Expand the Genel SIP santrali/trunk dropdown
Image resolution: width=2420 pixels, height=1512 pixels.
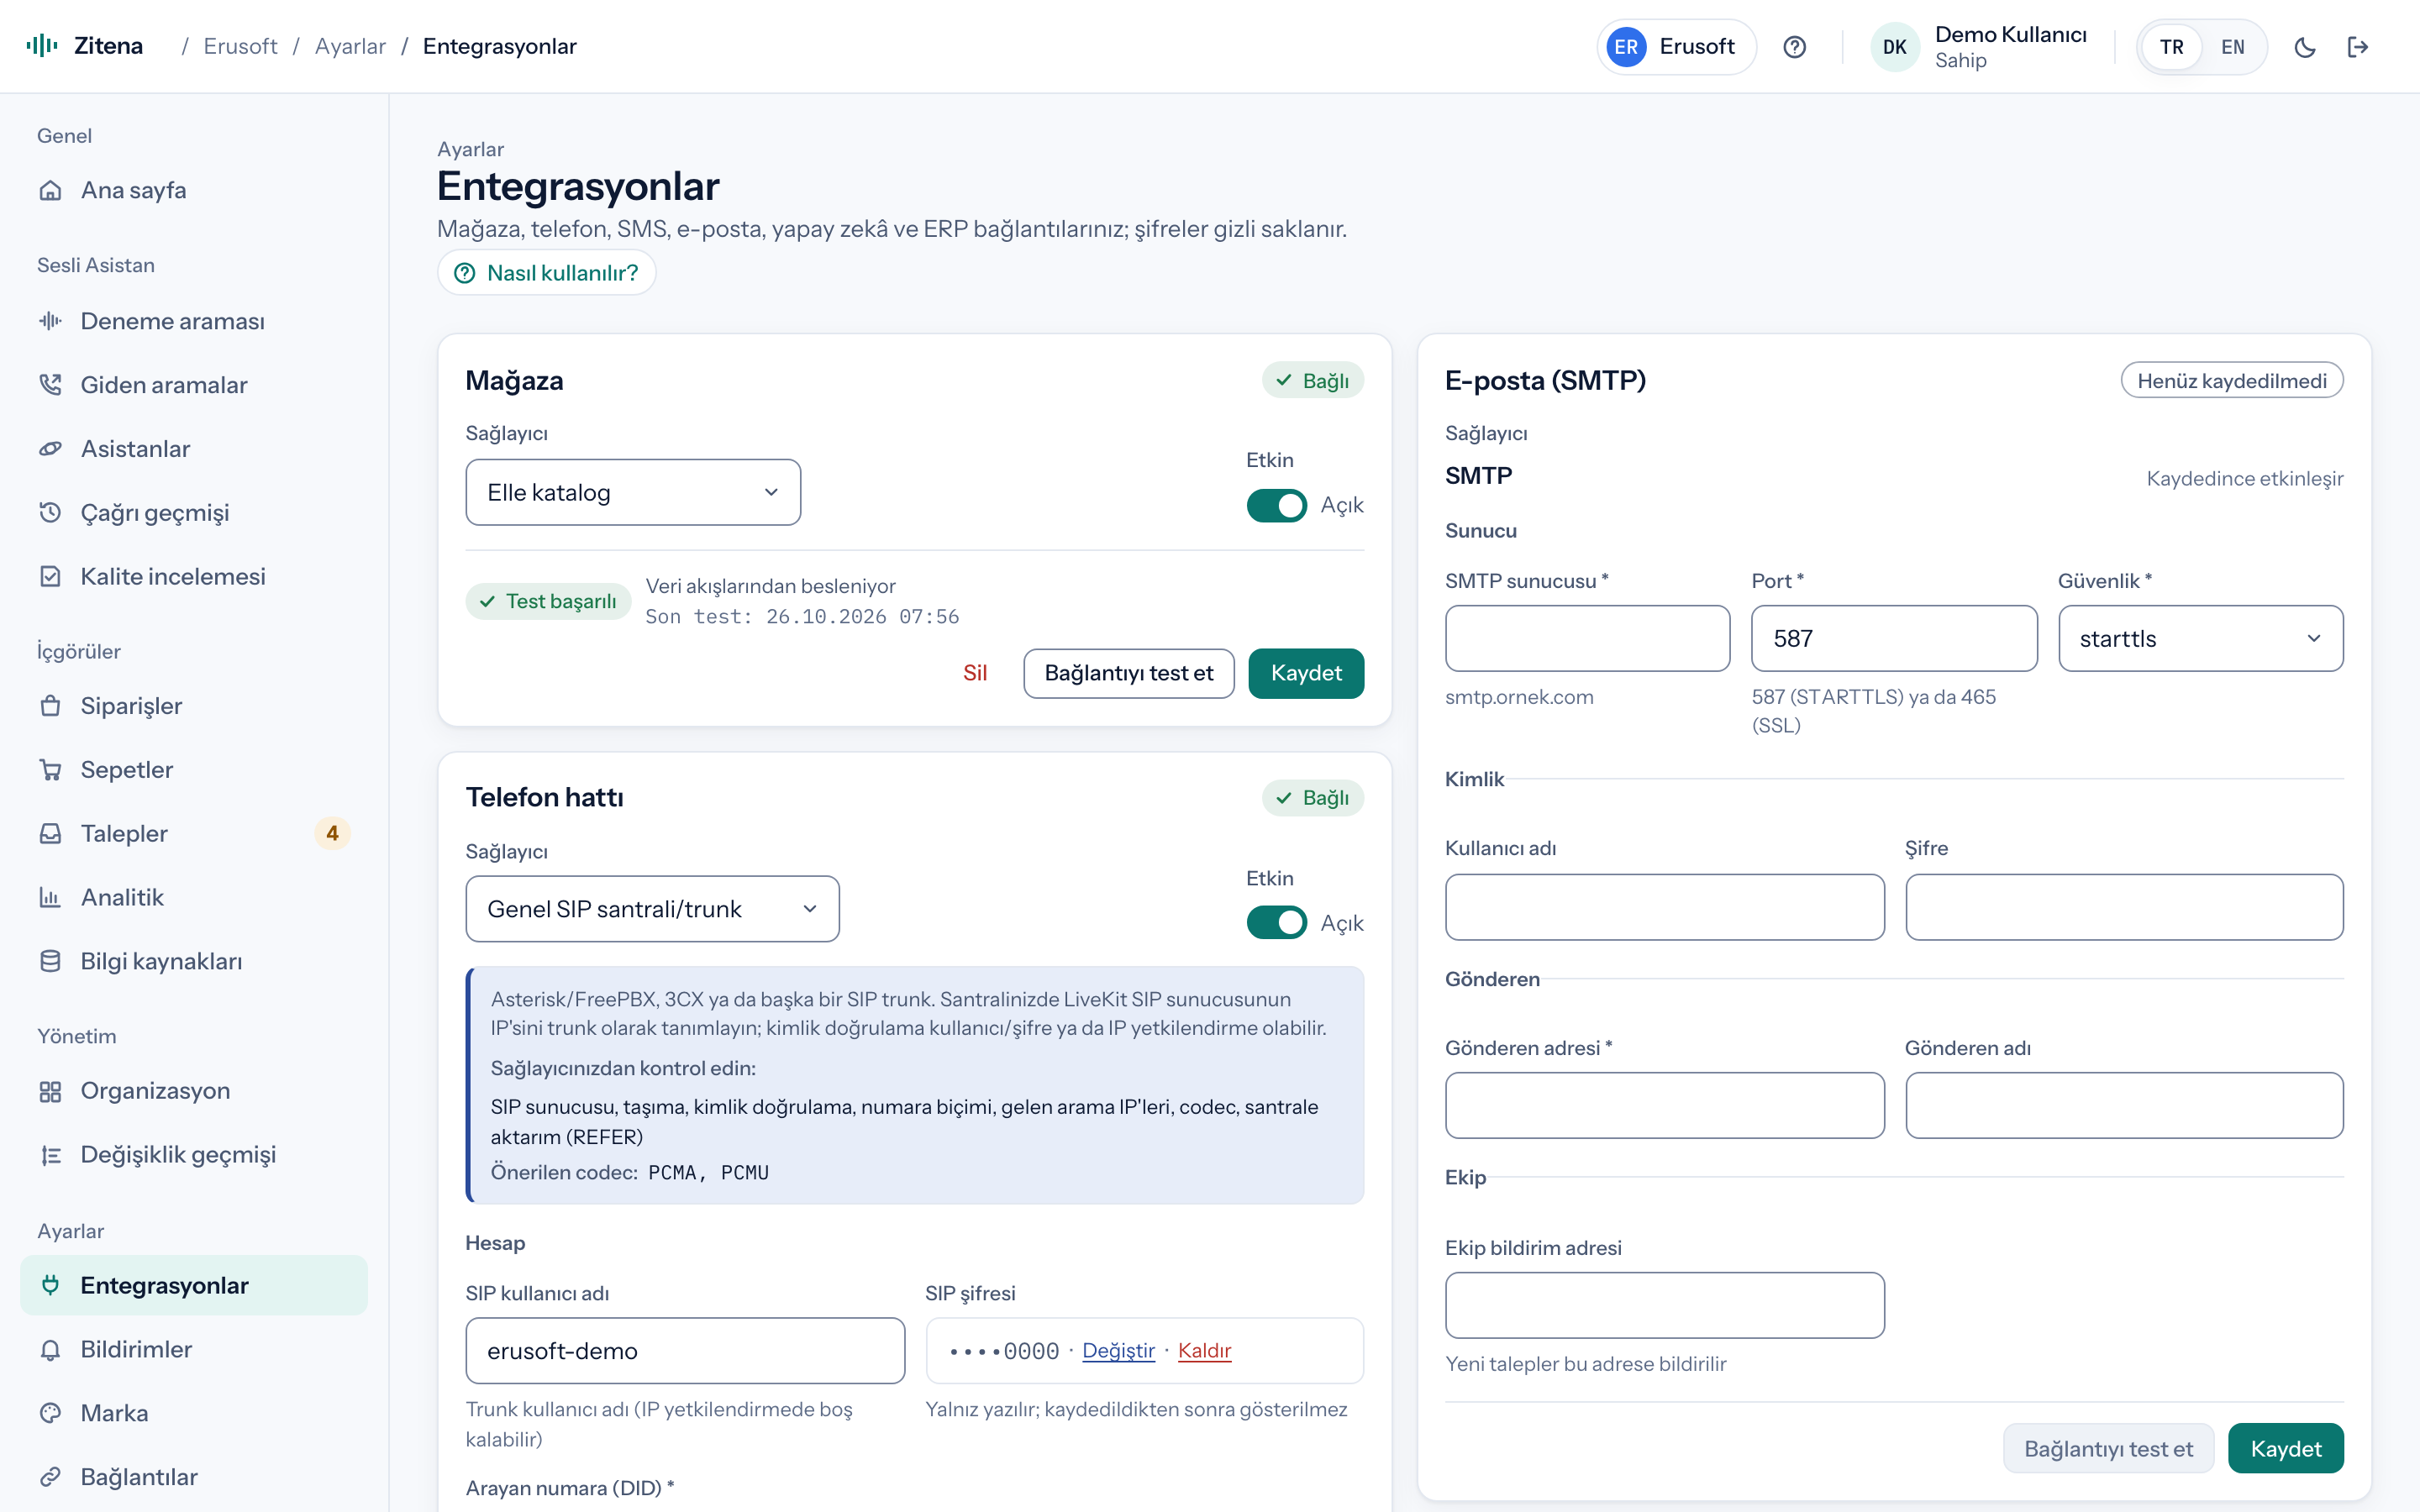pyautogui.click(x=652, y=909)
